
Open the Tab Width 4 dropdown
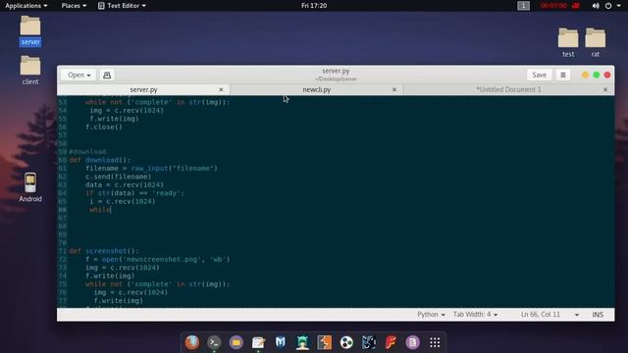coord(475,315)
